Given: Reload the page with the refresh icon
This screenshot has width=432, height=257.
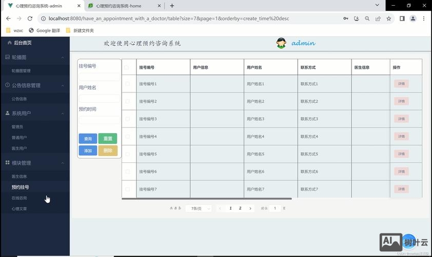Looking at the screenshot, I should 30,19.
